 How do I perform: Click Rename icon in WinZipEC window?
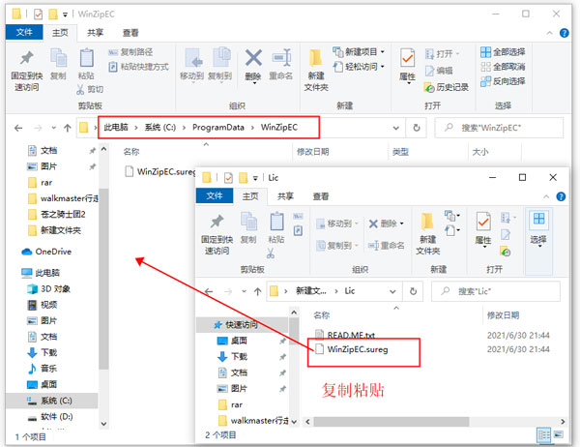[x=281, y=65]
